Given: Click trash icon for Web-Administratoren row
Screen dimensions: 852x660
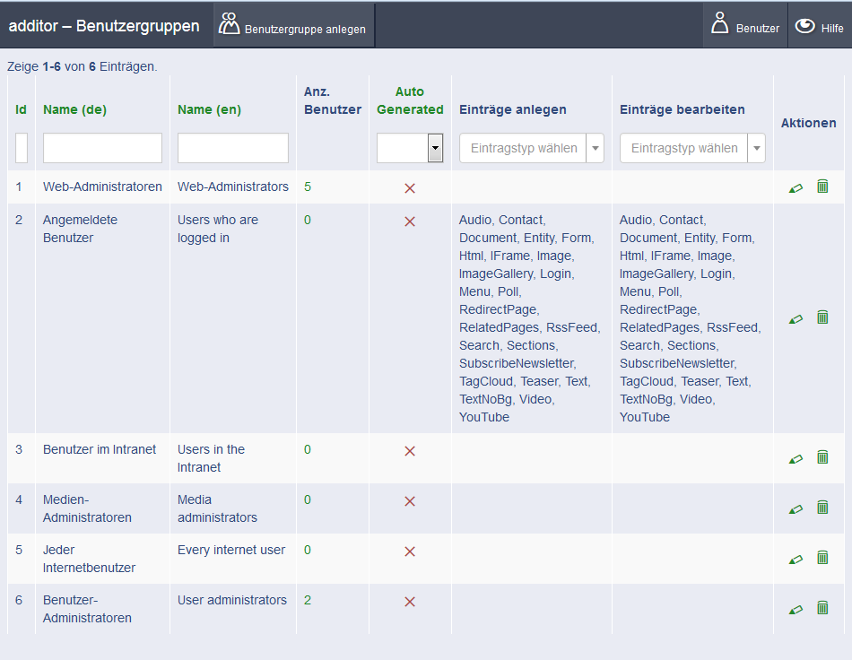Looking at the screenshot, I should 822,187.
